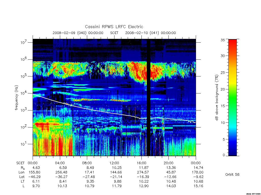The image size is (261, 195).
Task: Click the 'dB above background (7%)' label
Action: pos(217,97)
